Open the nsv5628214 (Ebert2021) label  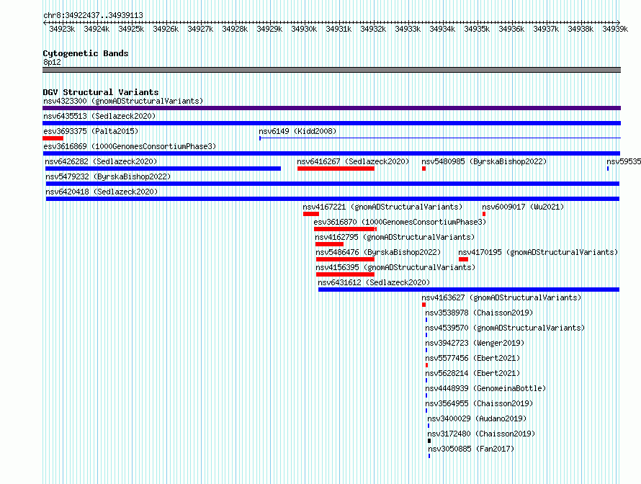[472, 373]
